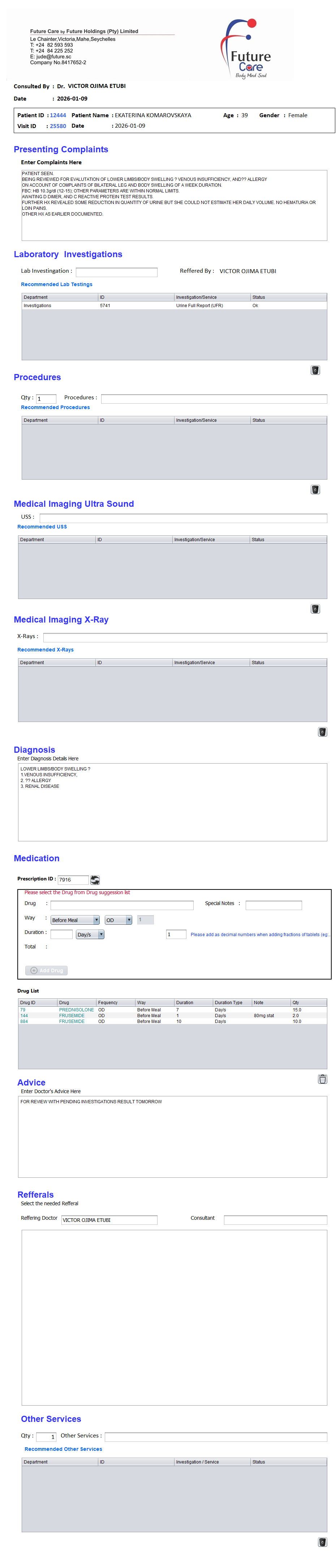The width and height of the screenshot is (336, 1559).
Task: Open Visit ID 25580 link
Action: 58,126
